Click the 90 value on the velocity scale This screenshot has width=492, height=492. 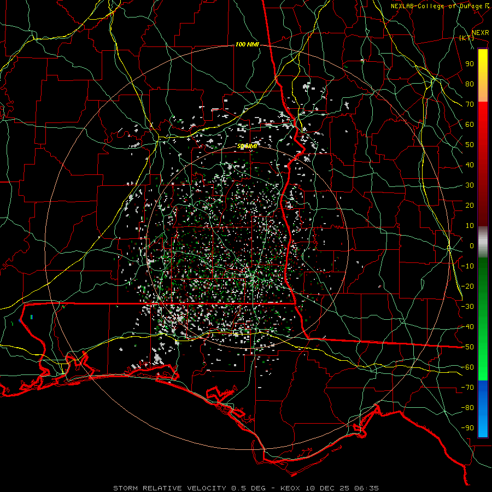[470, 64]
